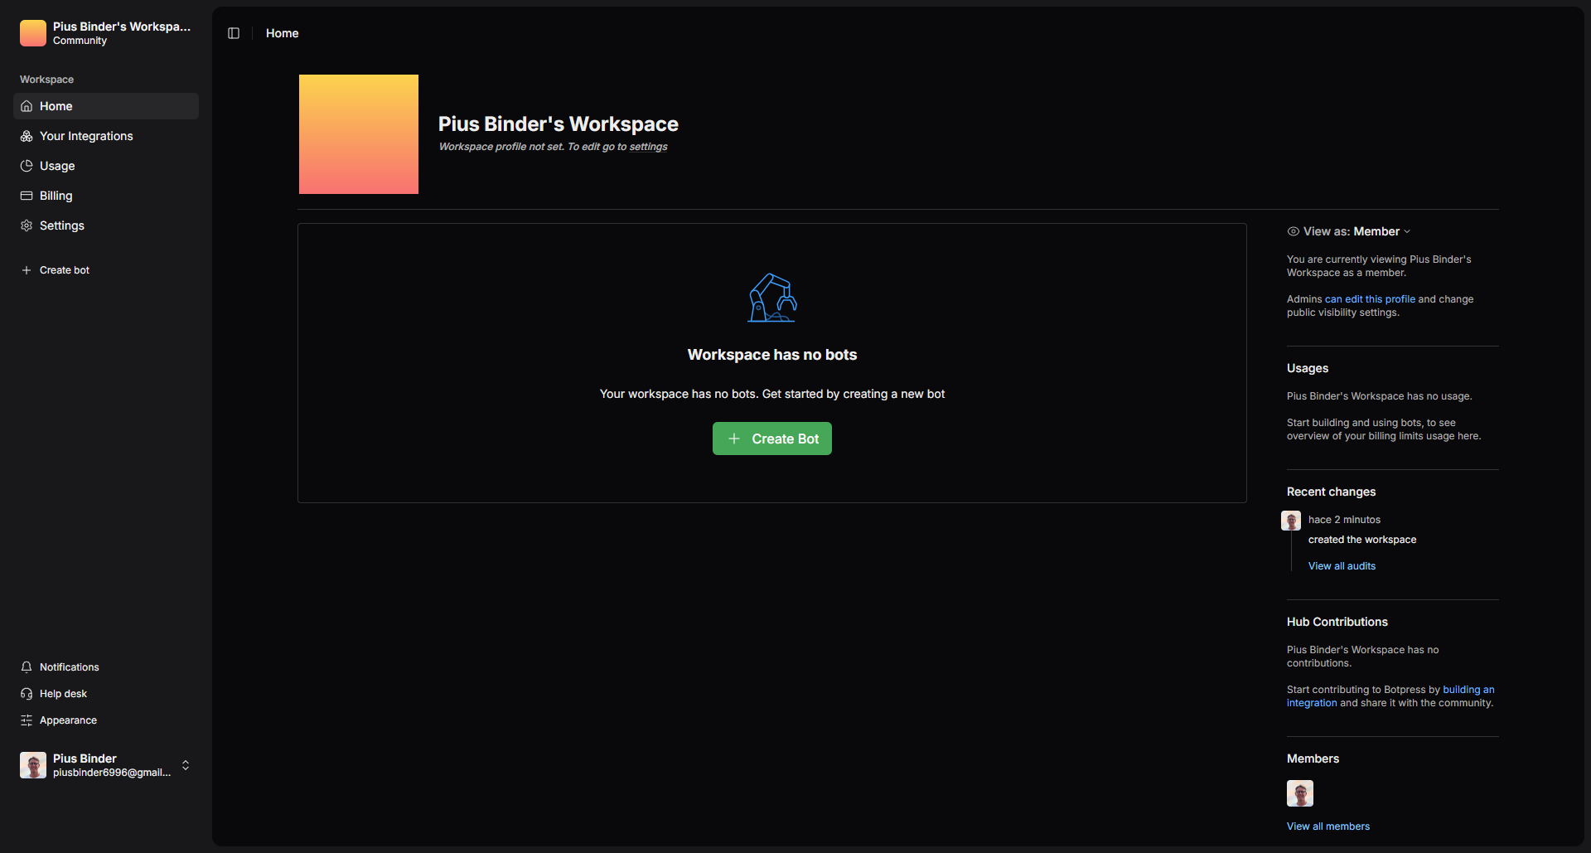1591x853 pixels.
Task: Click the plus Create bot sidebar item
Action: coord(65,270)
